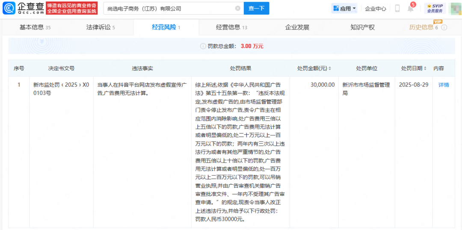Open the 经营信息 tab
Viewport: 462px width, 230px height.
tap(231, 27)
